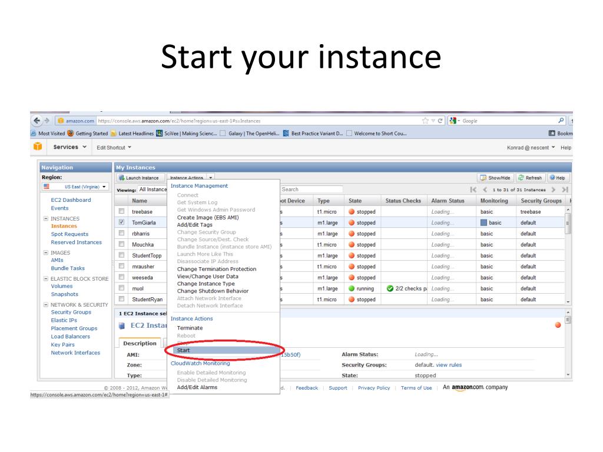The width and height of the screenshot is (603, 452).
Task: Select Create Image (EBS AMI)
Action: [x=208, y=218]
